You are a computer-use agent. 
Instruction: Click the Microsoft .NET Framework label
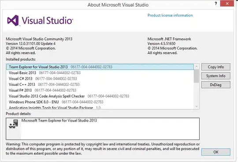(x=169, y=39)
